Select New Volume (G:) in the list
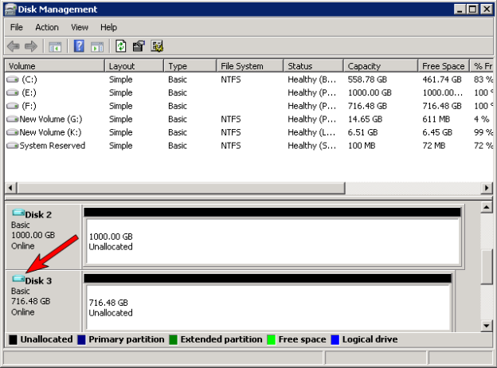The width and height of the screenshot is (497, 368). tap(50, 119)
